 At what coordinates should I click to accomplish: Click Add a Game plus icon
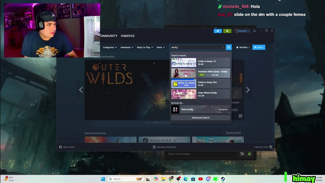[x=60, y=147]
